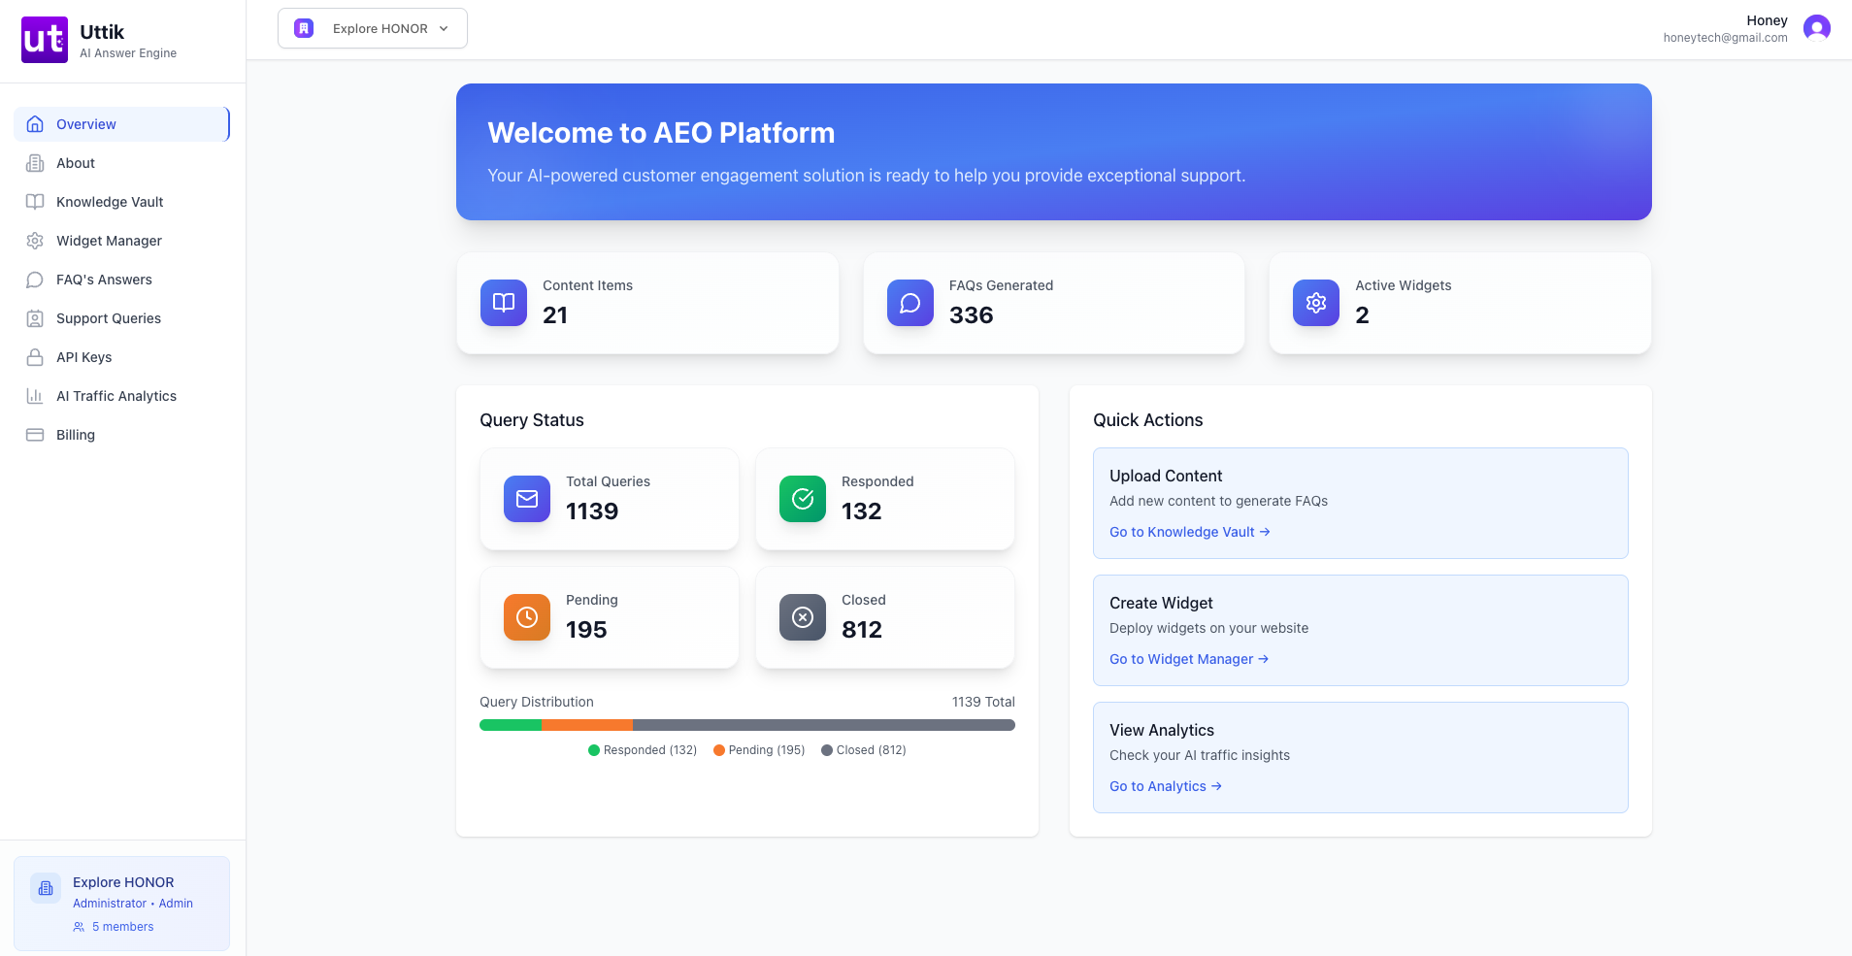Click the About building icon

[35, 163]
